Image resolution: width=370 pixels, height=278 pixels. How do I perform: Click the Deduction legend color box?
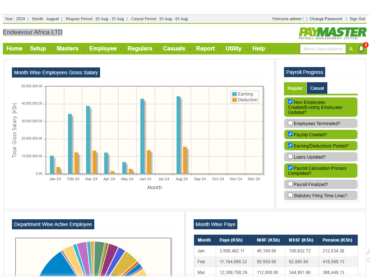coord(235,100)
